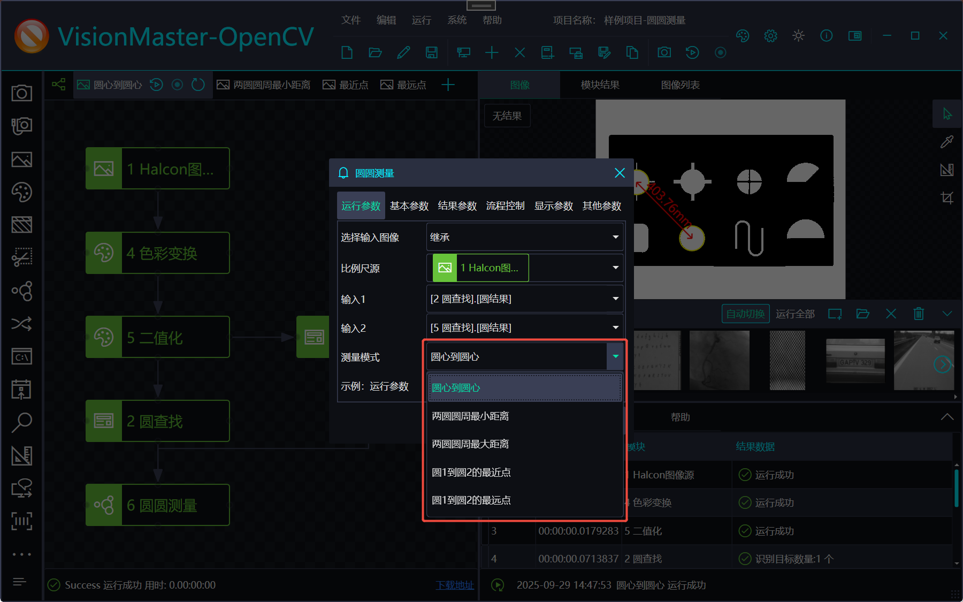This screenshot has height=602, width=963.
Task: Select the checkered pattern thumbnail
Action: pos(787,360)
